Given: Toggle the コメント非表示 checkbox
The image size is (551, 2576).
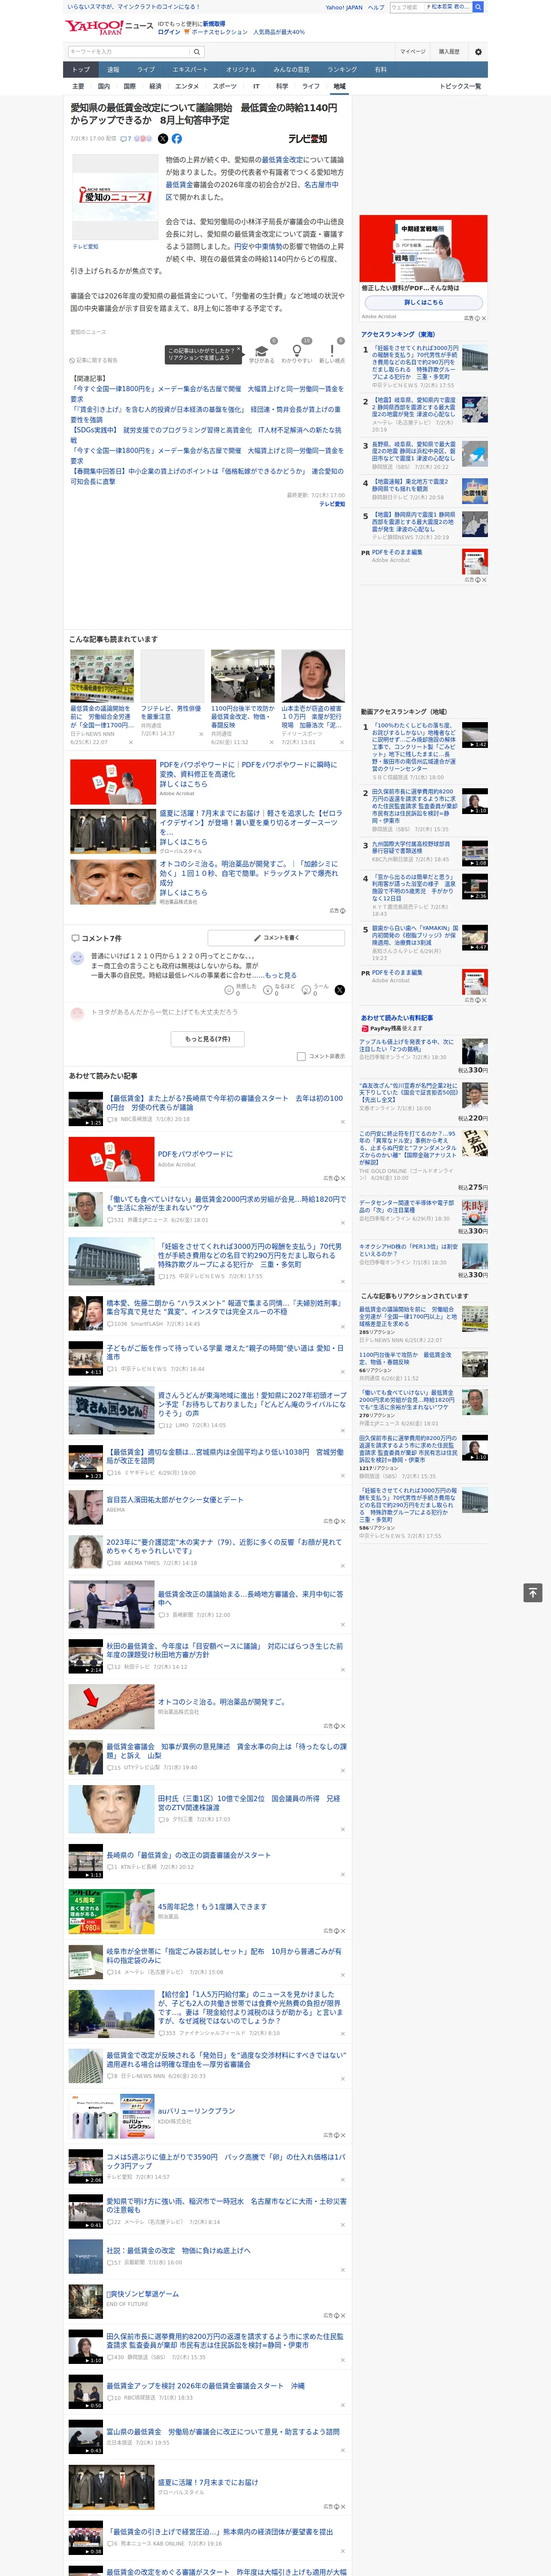Looking at the screenshot, I should coord(301,1056).
